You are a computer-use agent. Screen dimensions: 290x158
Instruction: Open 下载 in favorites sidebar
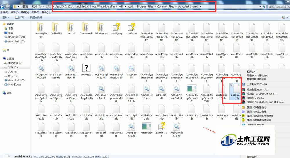click(x=11, y=28)
